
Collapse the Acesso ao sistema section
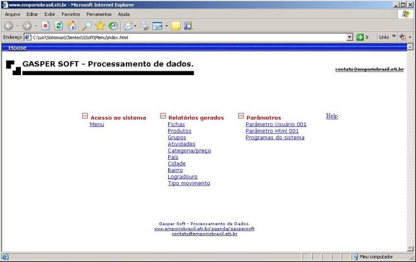click(x=85, y=116)
